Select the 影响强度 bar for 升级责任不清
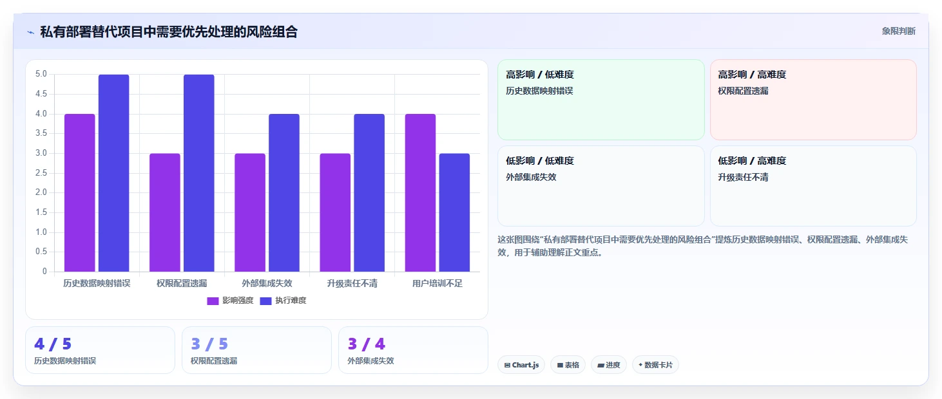This screenshot has width=942, height=399. click(335, 212)
